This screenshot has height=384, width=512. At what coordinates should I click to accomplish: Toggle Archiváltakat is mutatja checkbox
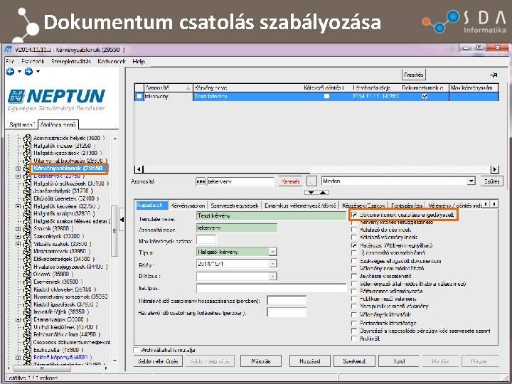(137, 350)
